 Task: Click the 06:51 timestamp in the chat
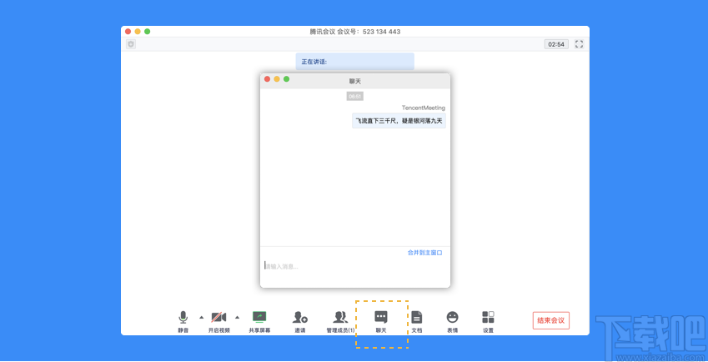[355, 96]
